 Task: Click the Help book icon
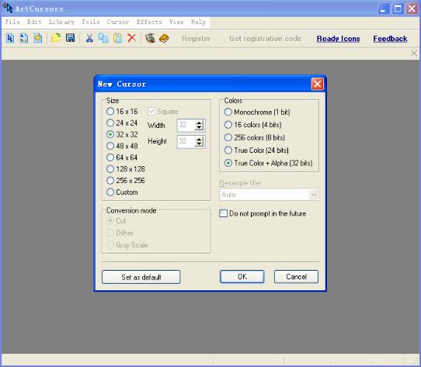point(164,38)
